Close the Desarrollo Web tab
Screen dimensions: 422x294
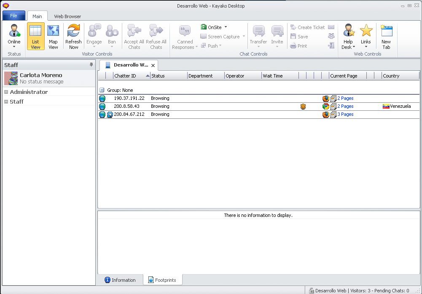[x=153, y=66]
